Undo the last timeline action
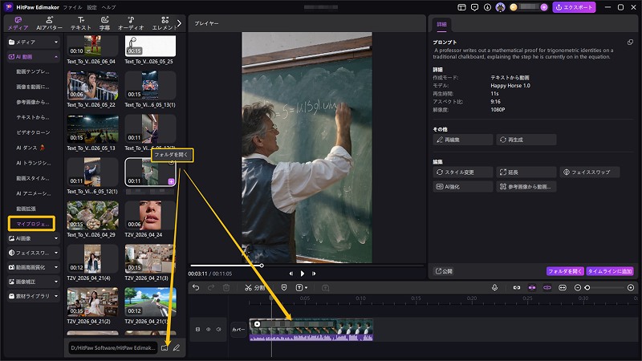Image resolution: width=642 pixels, height=361 pixels. [196, 288]
